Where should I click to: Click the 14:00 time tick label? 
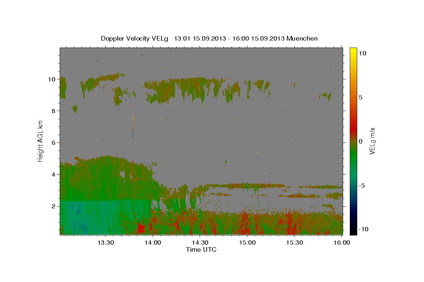152,243
